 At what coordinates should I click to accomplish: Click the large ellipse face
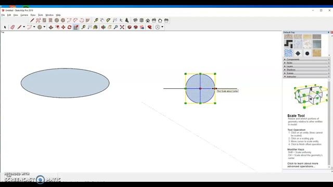coord(65,83)
